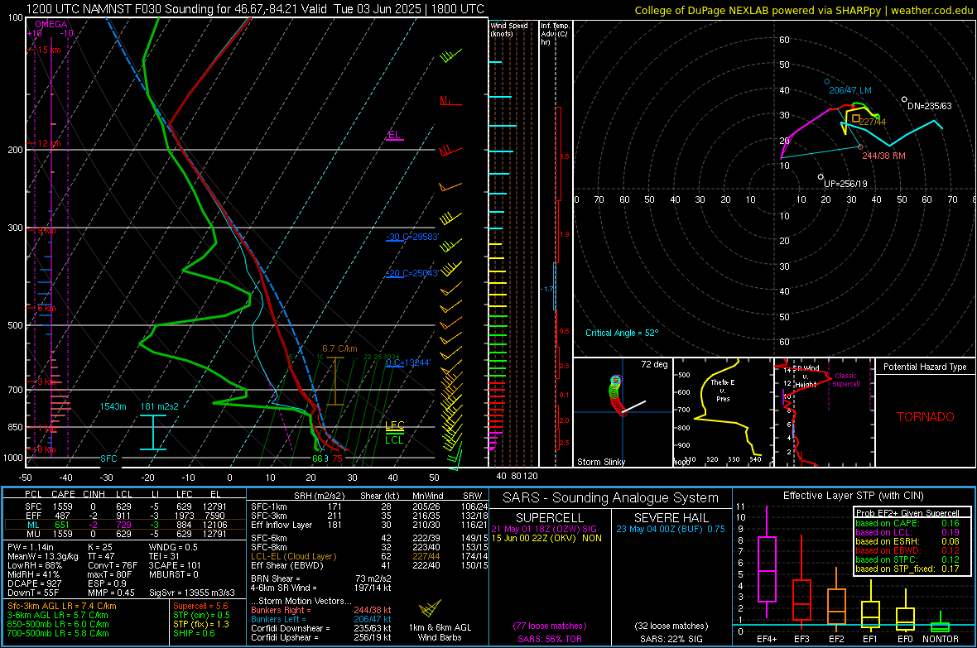Image resolution: width=977 pixels, height=648 pixels.
Task: Click the orange '227/44' mean wind label
Action: coord(873,122)
